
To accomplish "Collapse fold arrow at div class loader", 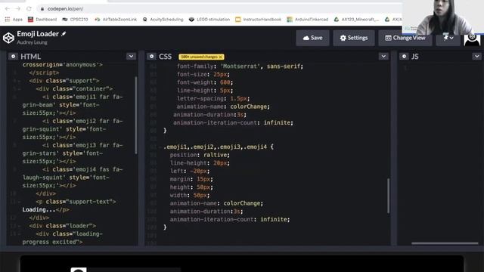I will (x=19, y=226).
